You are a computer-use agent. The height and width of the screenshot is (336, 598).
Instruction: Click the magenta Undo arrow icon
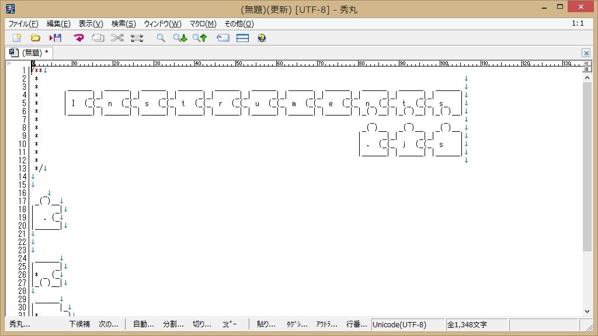pyautogui.click(x=79, y=38)
